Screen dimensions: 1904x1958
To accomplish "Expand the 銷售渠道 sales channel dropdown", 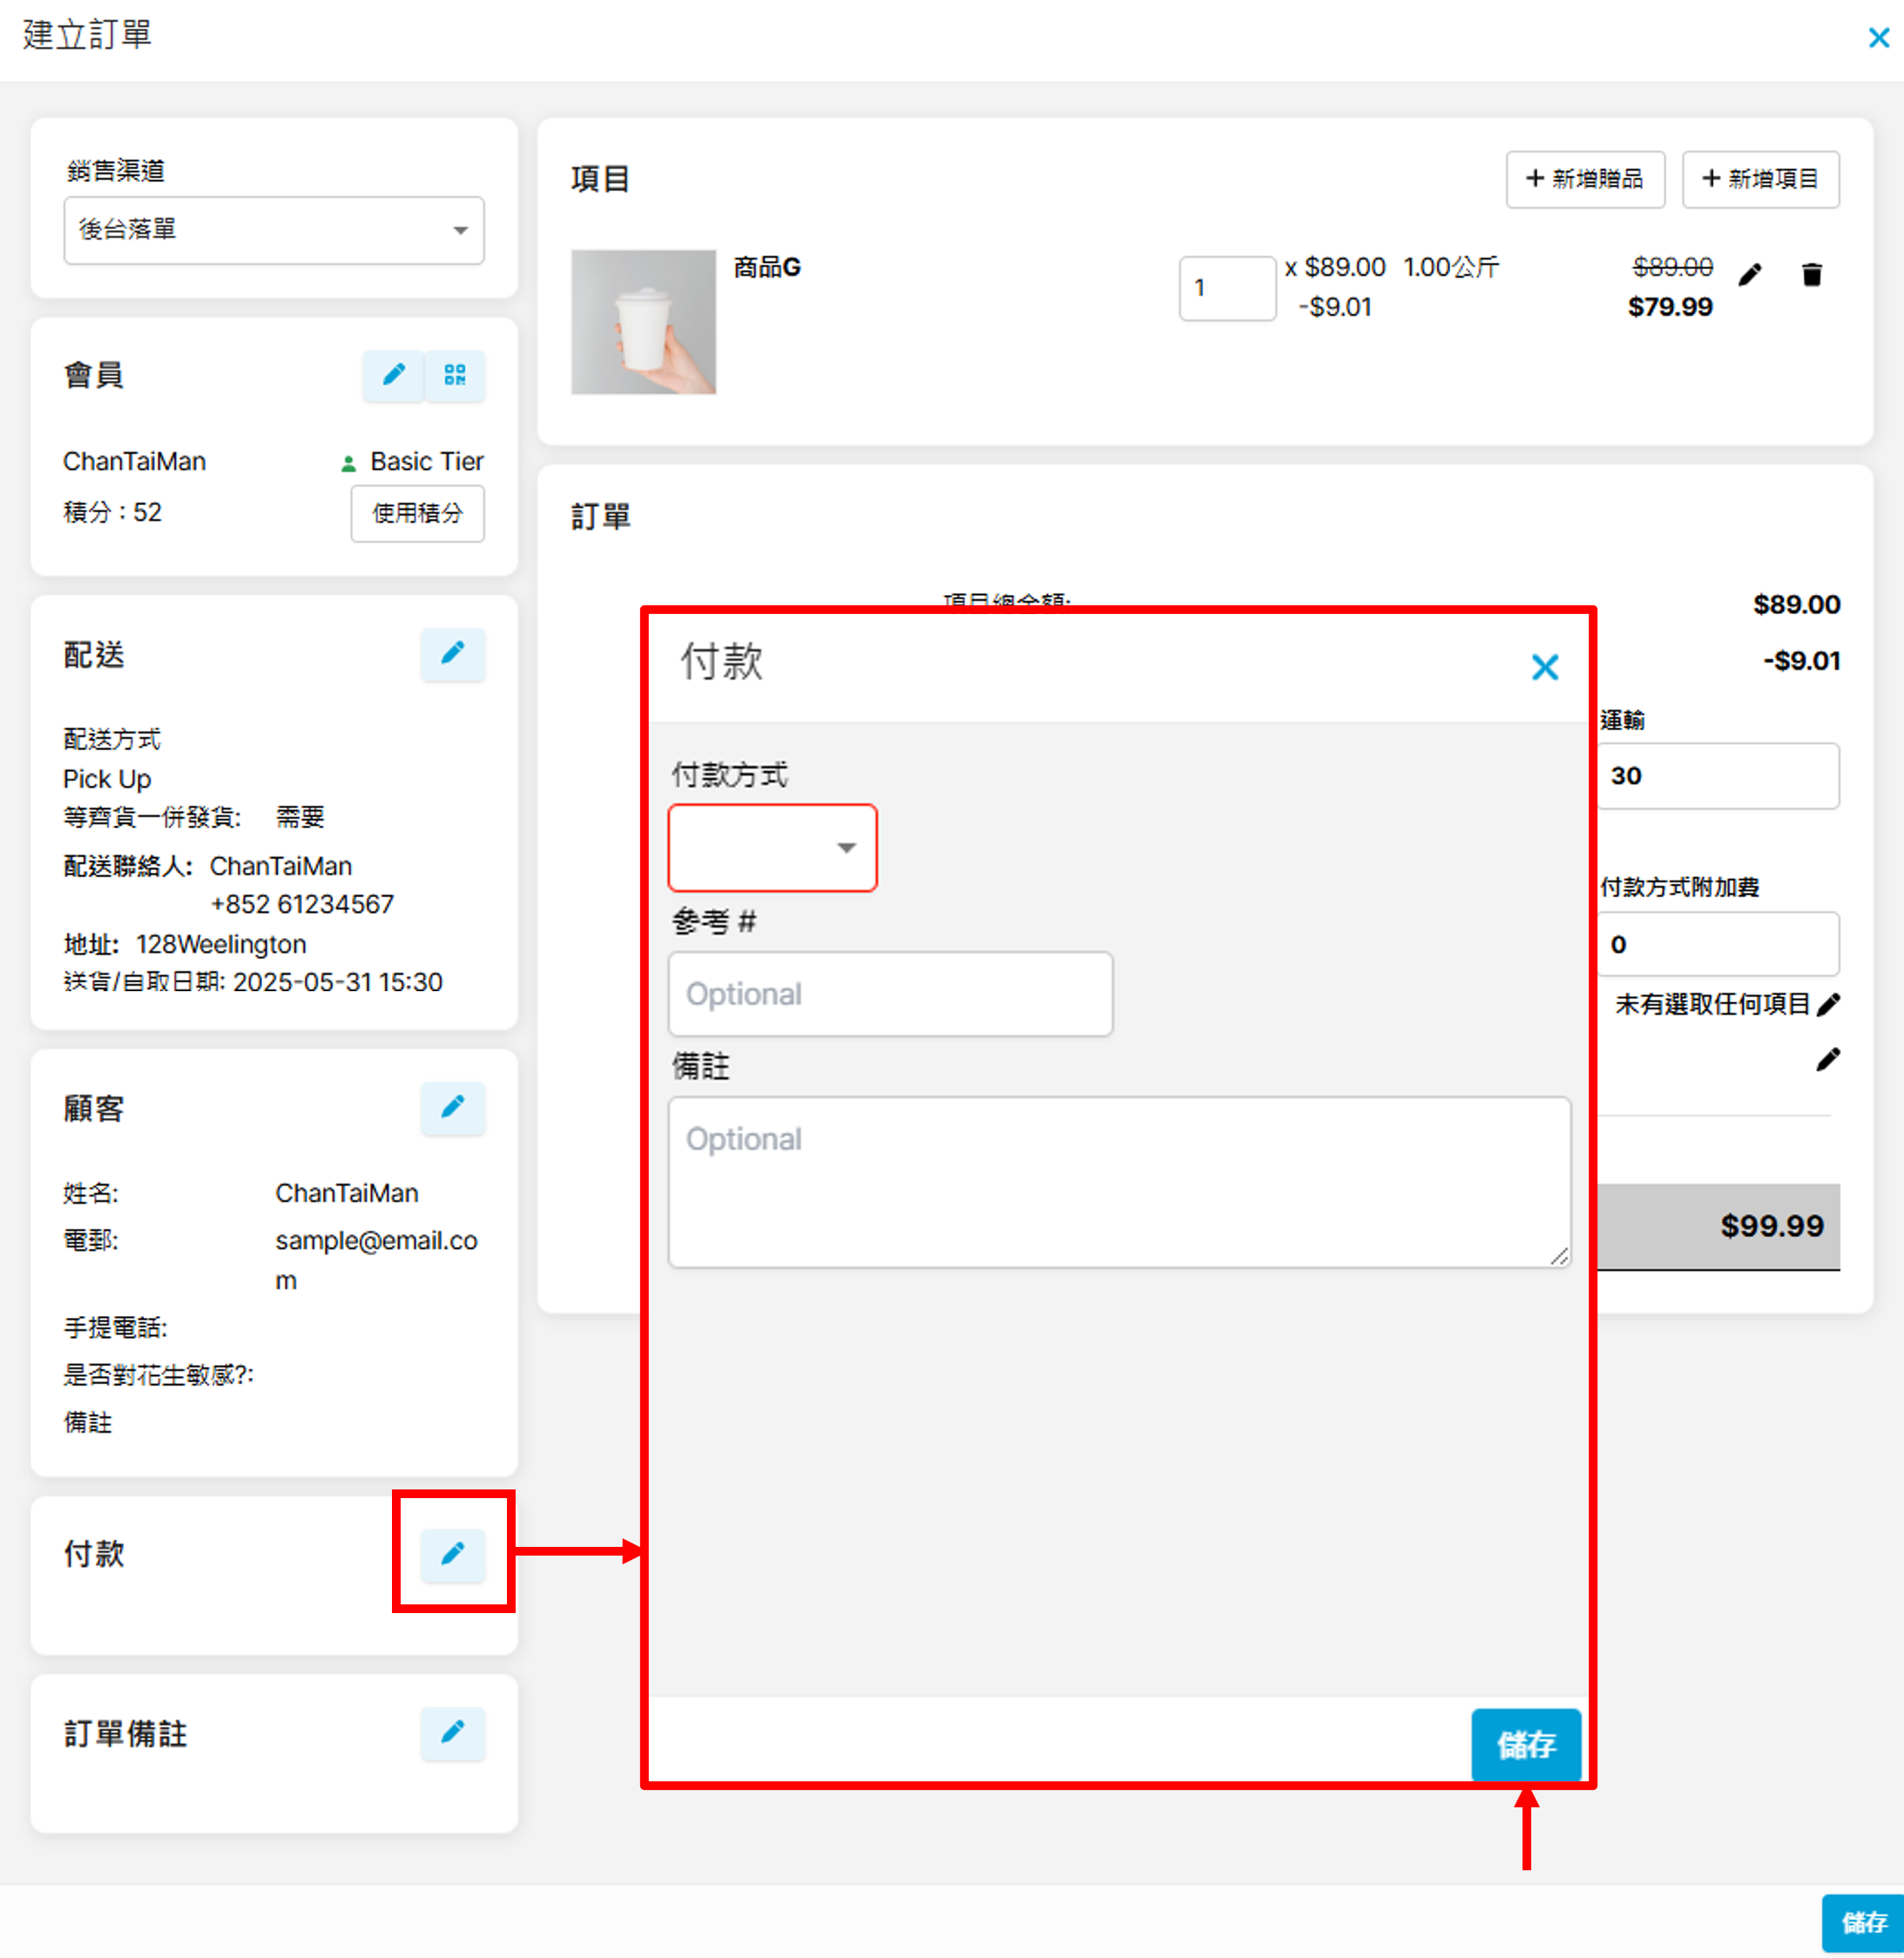I will tap(273, 230).
